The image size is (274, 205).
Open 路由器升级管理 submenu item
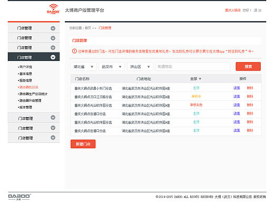pos(30,100)
